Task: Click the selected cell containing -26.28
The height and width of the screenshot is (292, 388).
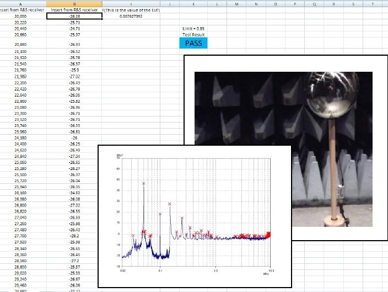Action: point(74,17)
